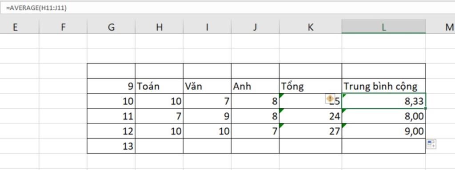Viewport: 455px width, 170px height.
Task: Click the formula bar showing AVERAGE formula
Action: point(227,8)
